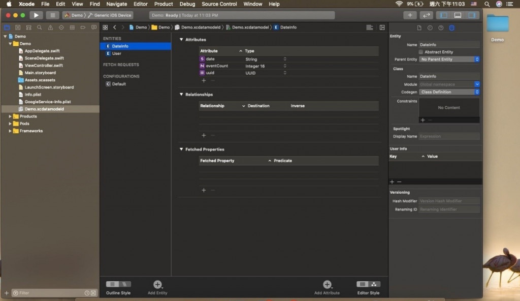Show the Project navigator

pos(7,27)
